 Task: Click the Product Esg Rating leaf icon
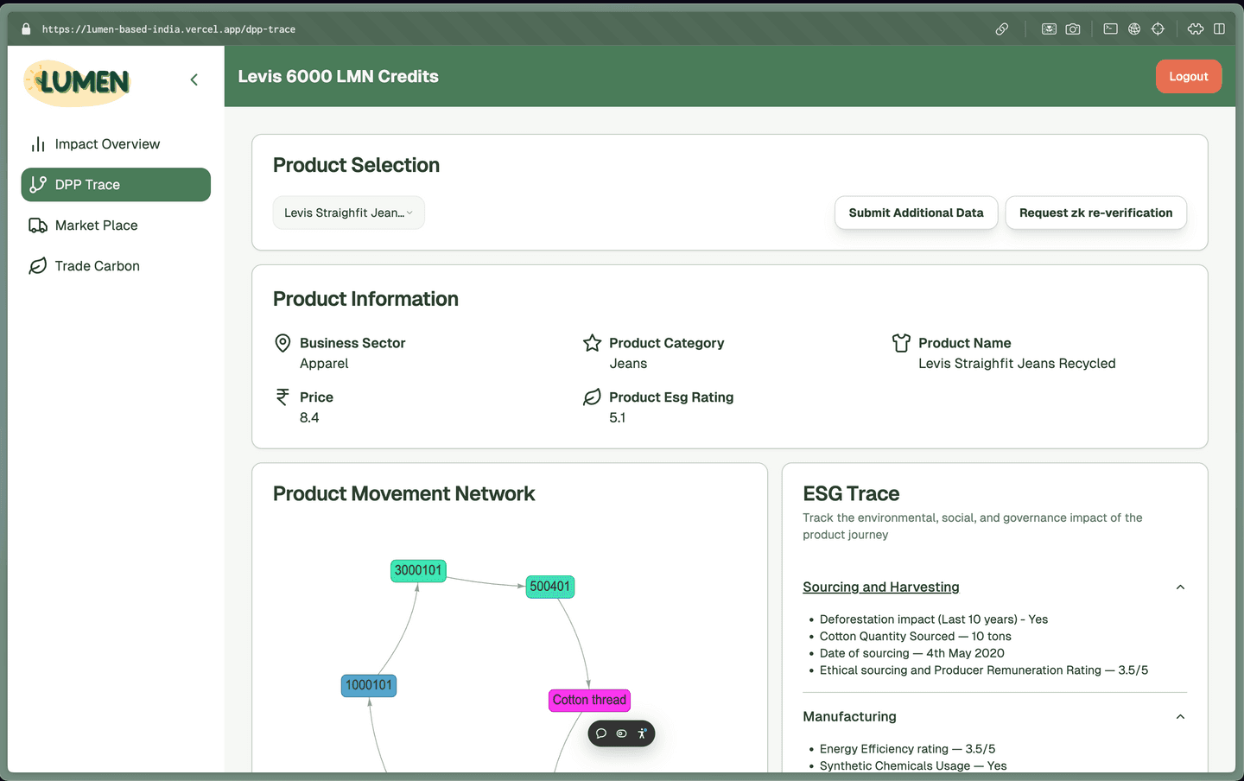click(x=592, y=397)
